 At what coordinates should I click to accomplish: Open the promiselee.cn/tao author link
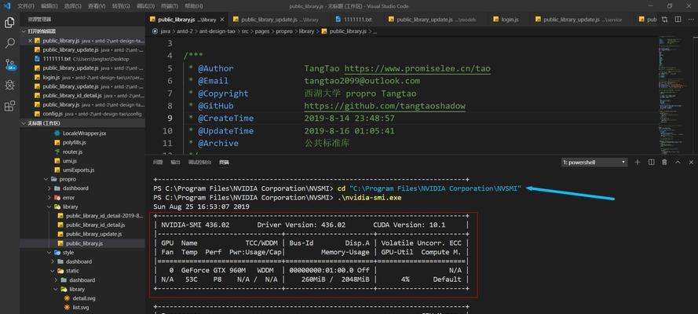418,68
